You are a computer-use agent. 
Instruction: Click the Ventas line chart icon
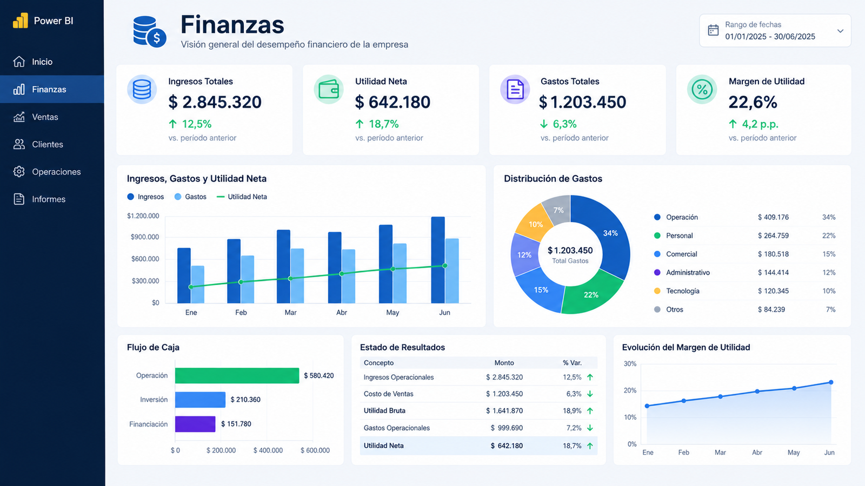click(19, 117)
